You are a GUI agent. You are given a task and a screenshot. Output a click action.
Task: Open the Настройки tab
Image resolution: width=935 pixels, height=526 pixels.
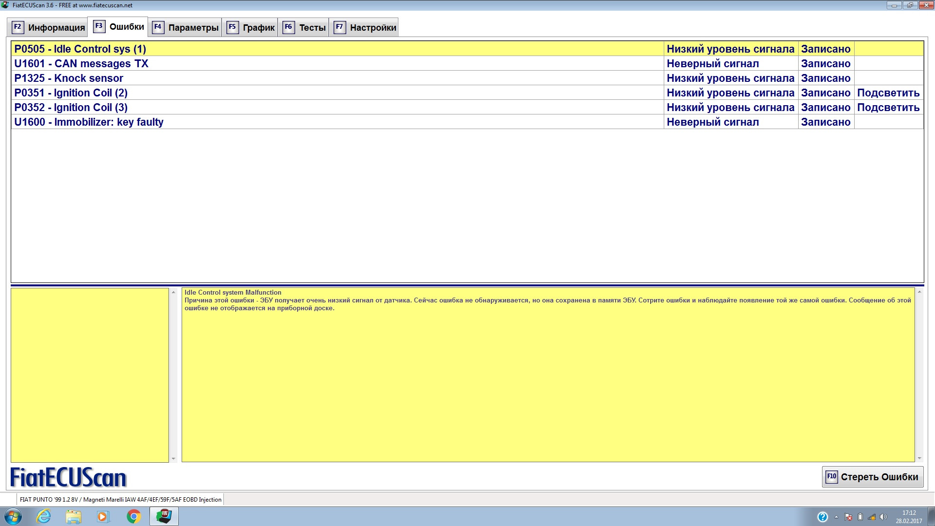pos(365,27)
